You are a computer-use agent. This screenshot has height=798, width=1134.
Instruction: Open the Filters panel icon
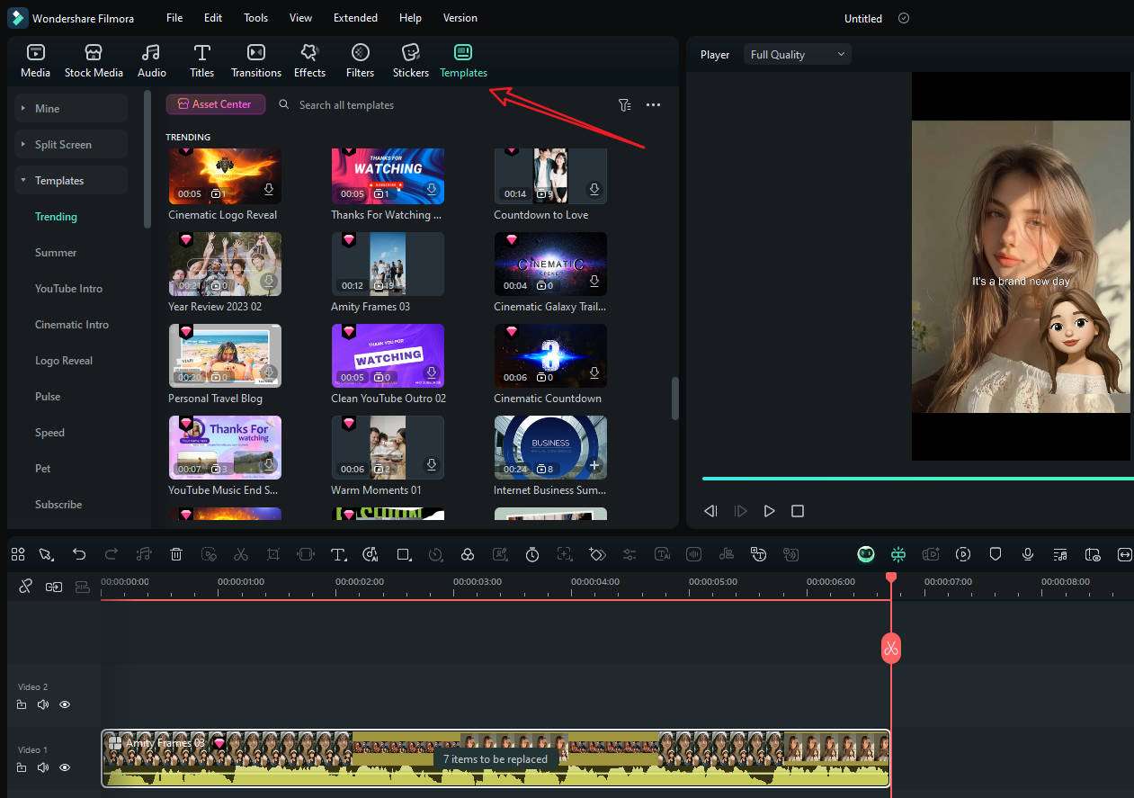pos(360,52)
